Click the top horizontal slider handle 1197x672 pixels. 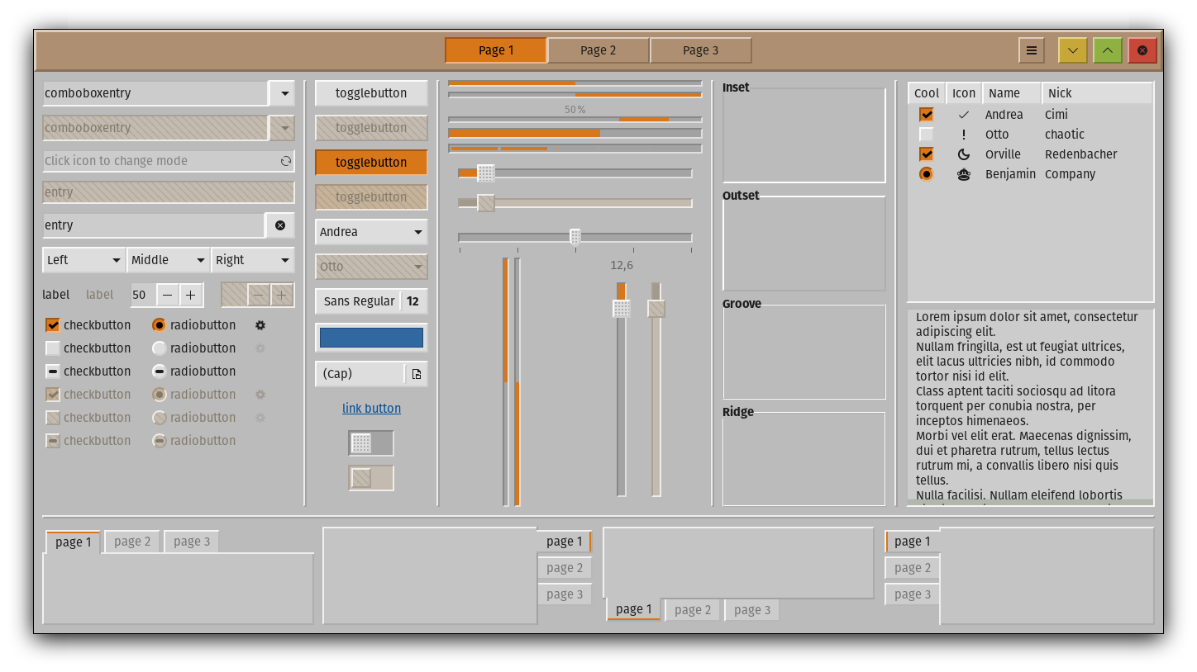click(486, 173)
